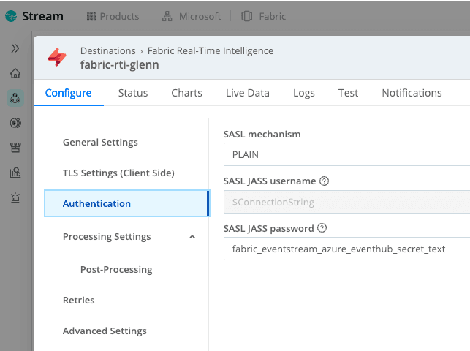Image resolution: width=470 pixels, height=351 pixels.
Task: Open the Logs tab
Action: (303, 93)
